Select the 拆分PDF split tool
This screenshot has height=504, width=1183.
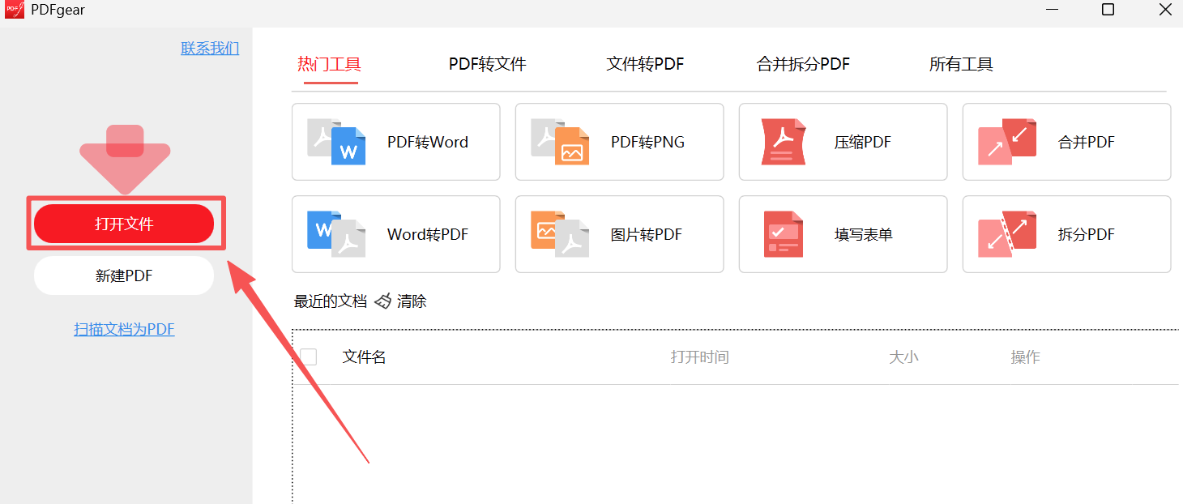pos(1066,234)
